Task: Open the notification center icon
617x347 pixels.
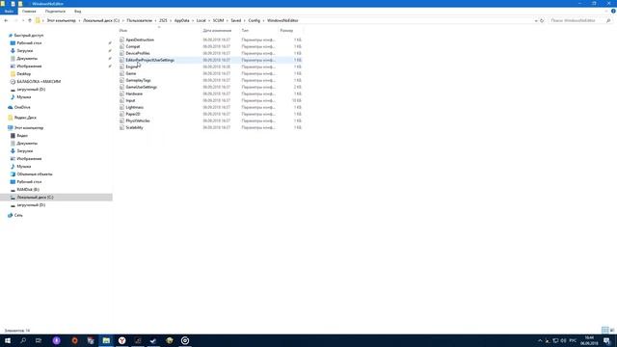Action: pyautogui.click(x=607, y=340)
